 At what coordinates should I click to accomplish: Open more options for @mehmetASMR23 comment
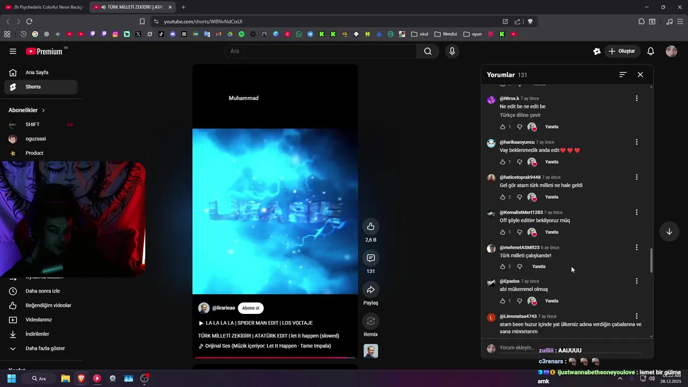pyautogui.click(x=636, y=247)
